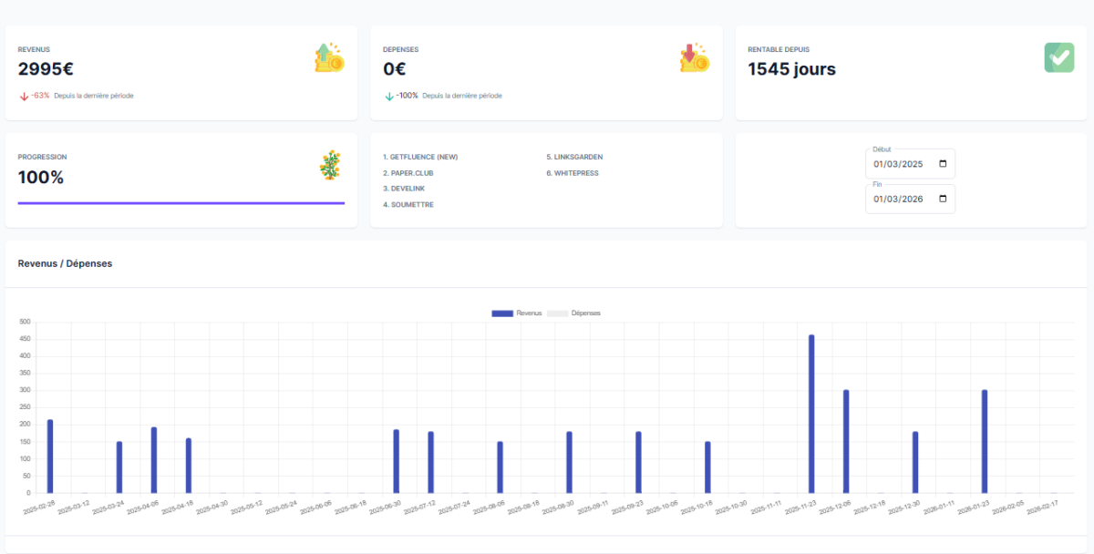Click the red down arrow beside -63%
1094x554 pixels.
click(x=24, y=96)
